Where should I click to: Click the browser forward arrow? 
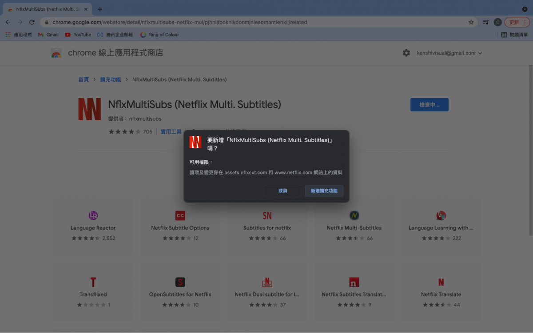point(20,22)
